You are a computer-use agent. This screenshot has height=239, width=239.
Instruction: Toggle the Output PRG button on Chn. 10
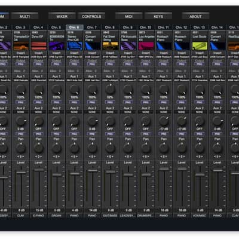146,65
